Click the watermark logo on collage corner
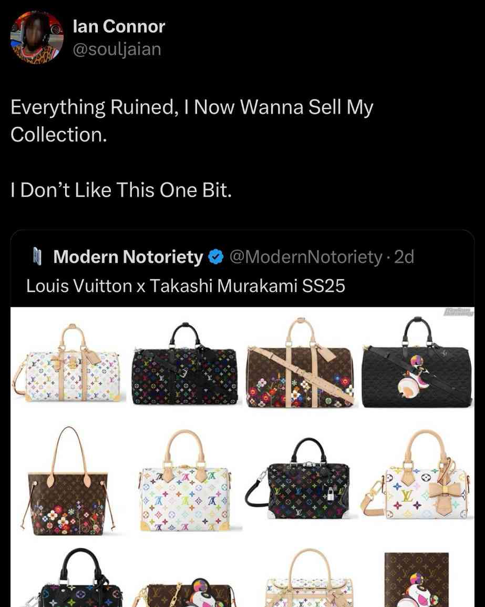485x607 pixels. pos(459,312)
